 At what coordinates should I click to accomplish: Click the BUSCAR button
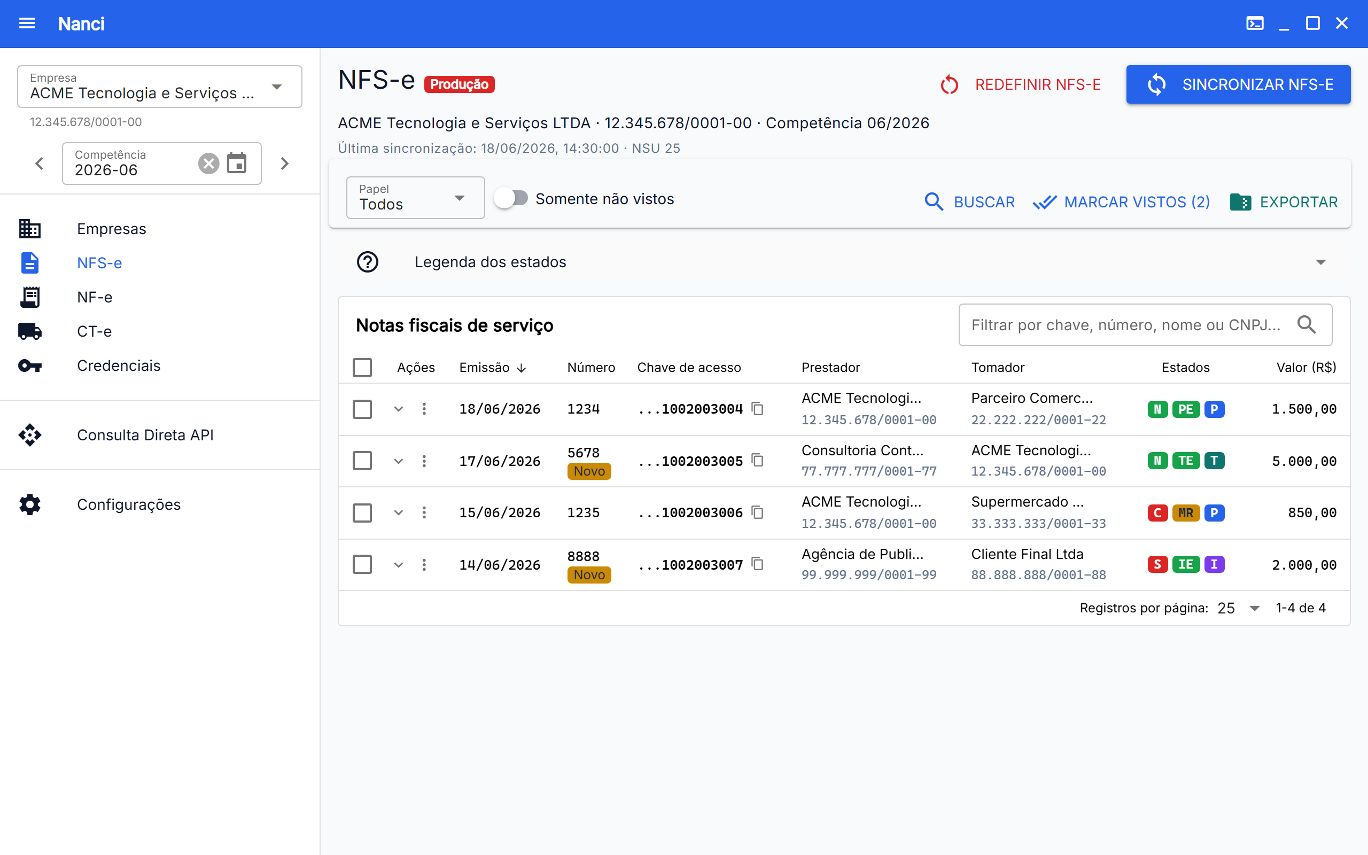click(970, 202)
